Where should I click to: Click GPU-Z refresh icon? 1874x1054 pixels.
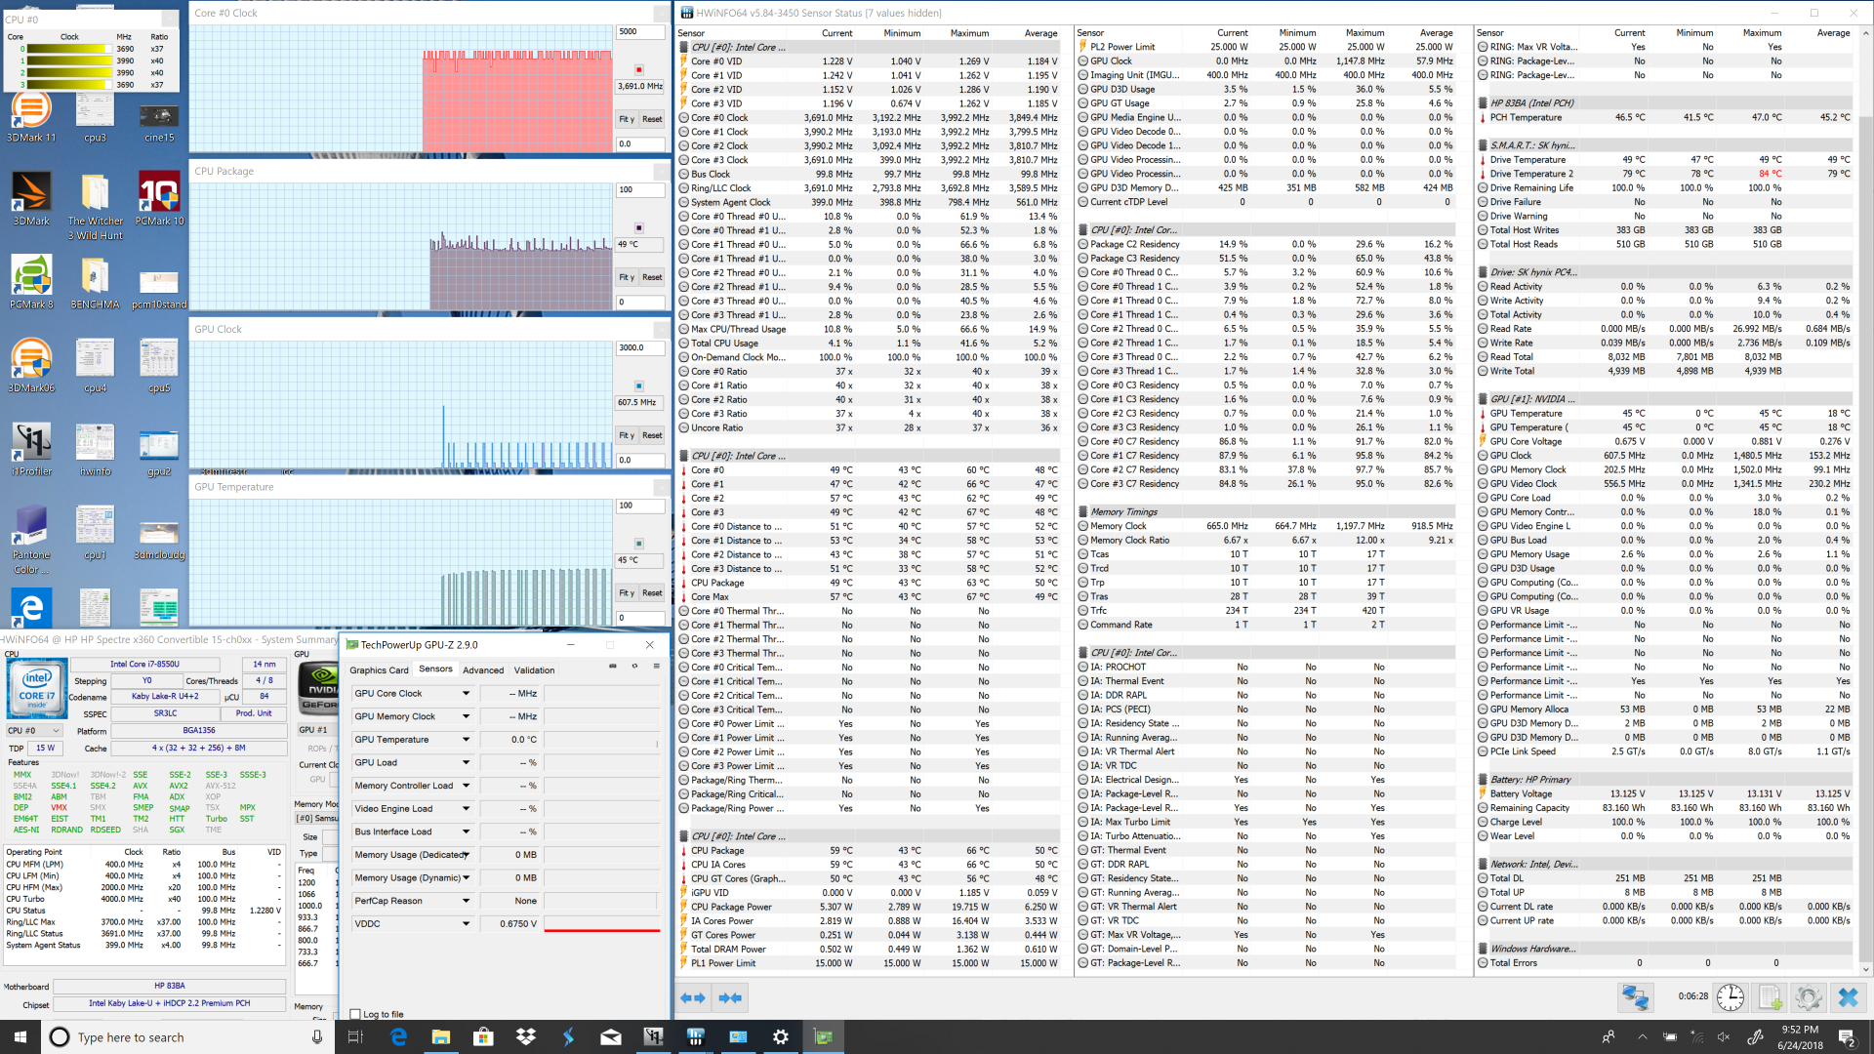634,667
